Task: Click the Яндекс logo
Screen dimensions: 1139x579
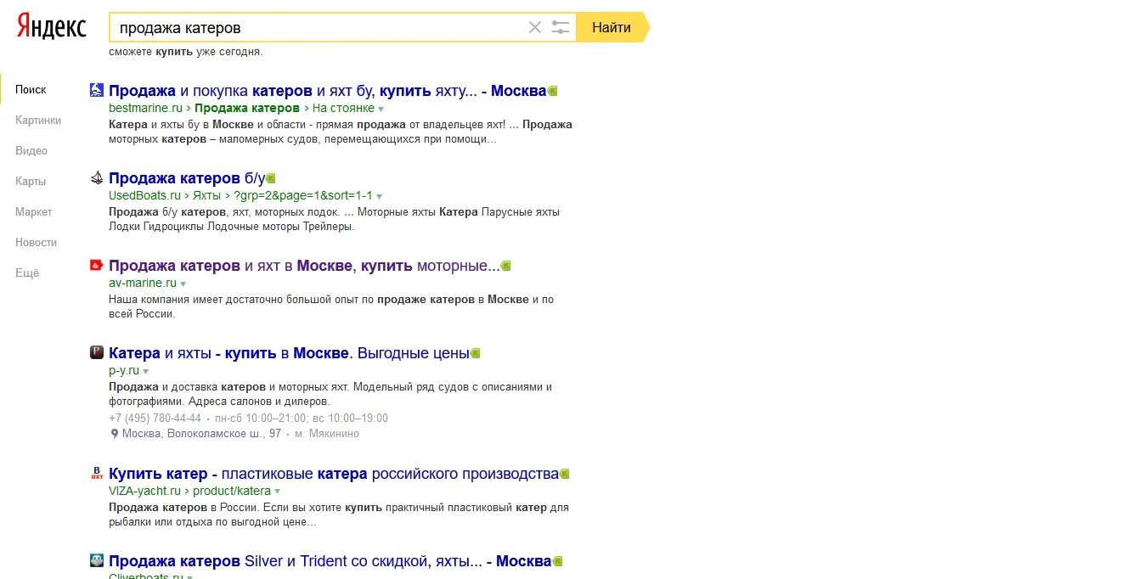Action: pyautogui.click(x=52, y=27)
